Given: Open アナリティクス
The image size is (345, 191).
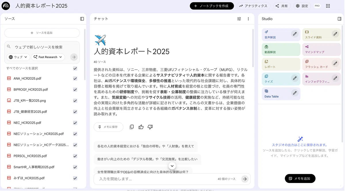Looking at the screenshot, I should coord(254,6).
